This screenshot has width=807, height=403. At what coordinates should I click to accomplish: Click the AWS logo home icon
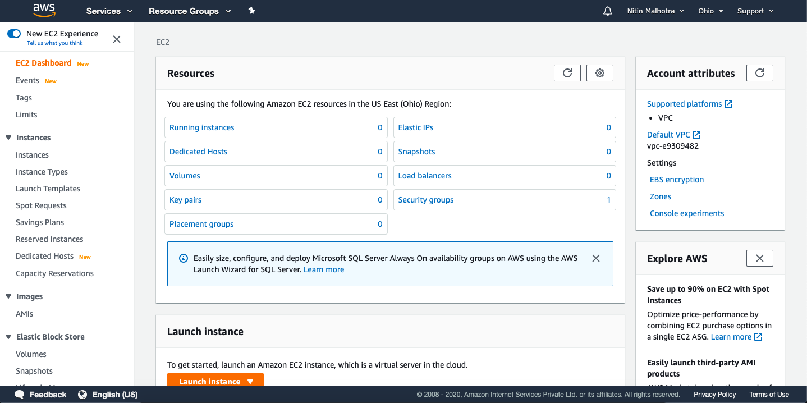click(x=44, y=10)
